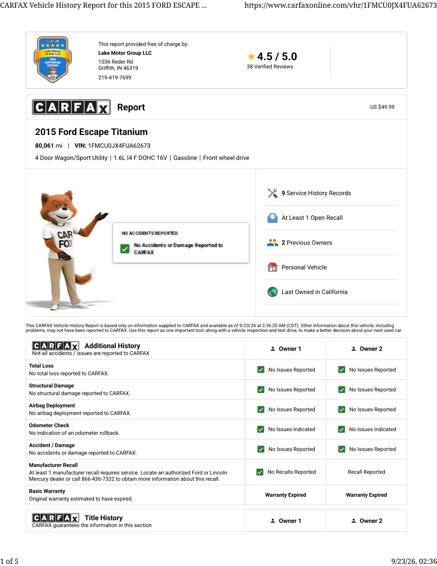Image resolution: width=437 pixels, height=566 pixels.
Task: Click Odometer Check mark for Owner 2
Action: click(x=342, y=429)
